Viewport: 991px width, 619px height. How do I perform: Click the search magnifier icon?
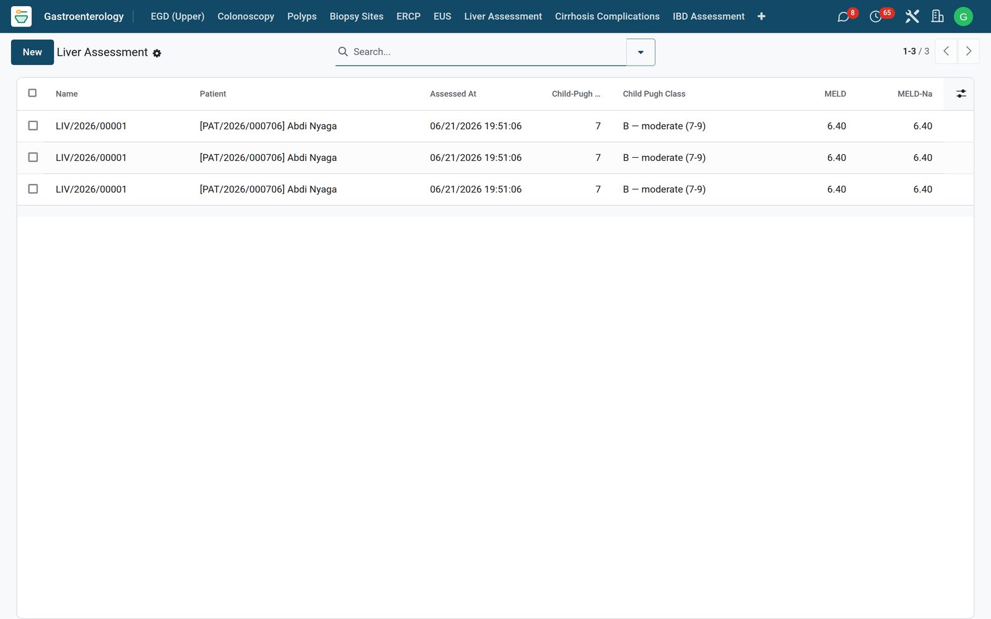coord(343,51)
